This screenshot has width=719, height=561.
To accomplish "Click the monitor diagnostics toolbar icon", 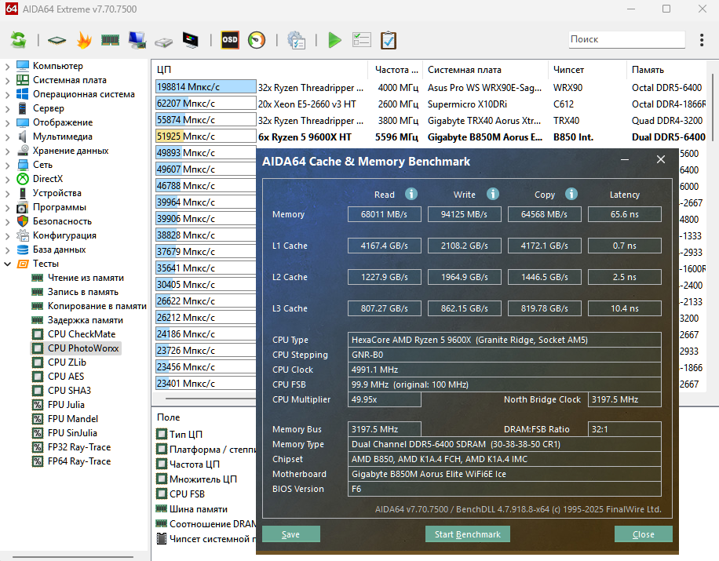I will click(190, 39).
